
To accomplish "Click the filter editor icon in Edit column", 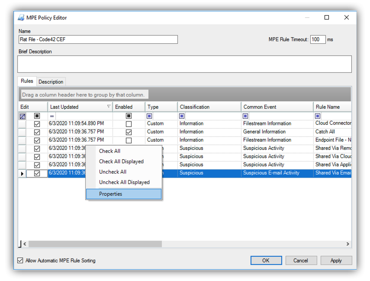I will [22, 116].
